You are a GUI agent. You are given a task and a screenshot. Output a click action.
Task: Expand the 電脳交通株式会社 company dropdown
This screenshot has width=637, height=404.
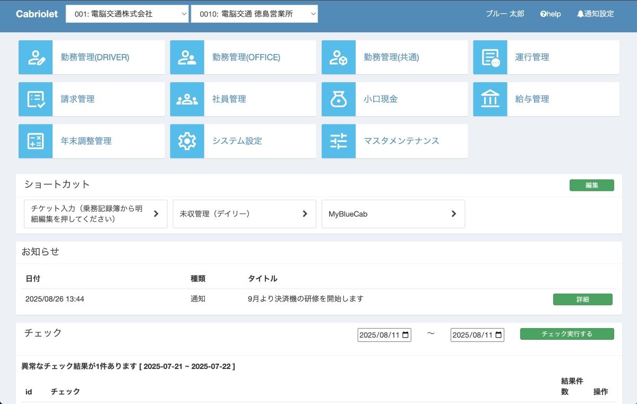pyautogui.click(x=127, y=14)
